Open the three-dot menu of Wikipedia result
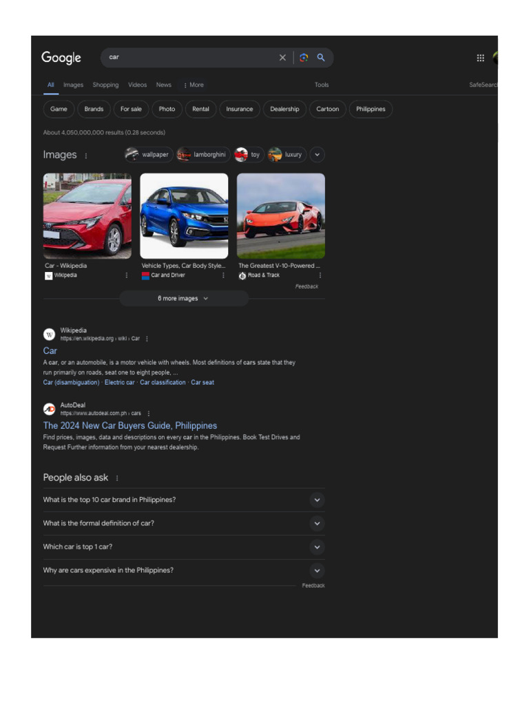The width and height of the screenshot is (529, 705). click(147, 339)
